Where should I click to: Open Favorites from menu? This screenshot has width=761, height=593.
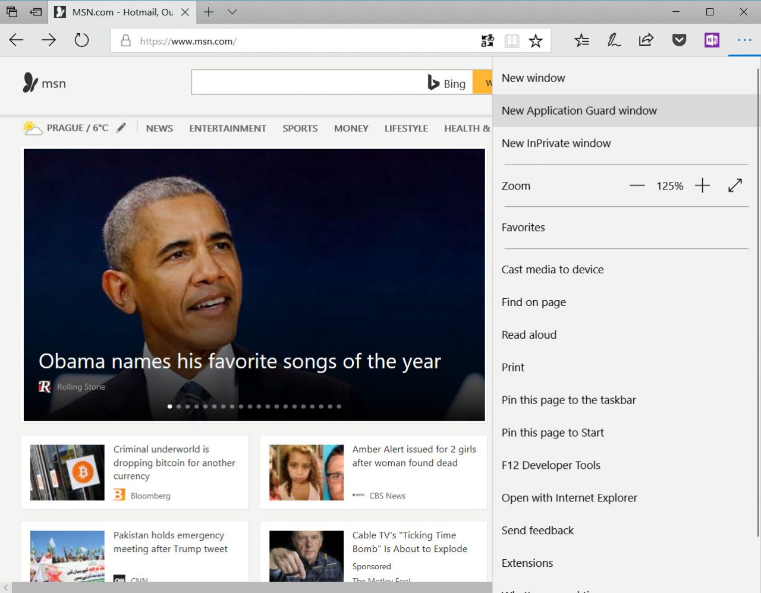point(624,228)
